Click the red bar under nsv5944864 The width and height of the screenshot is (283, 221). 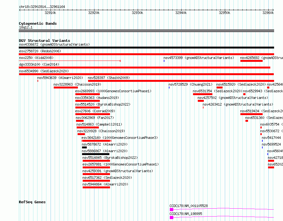pos(96,187)
